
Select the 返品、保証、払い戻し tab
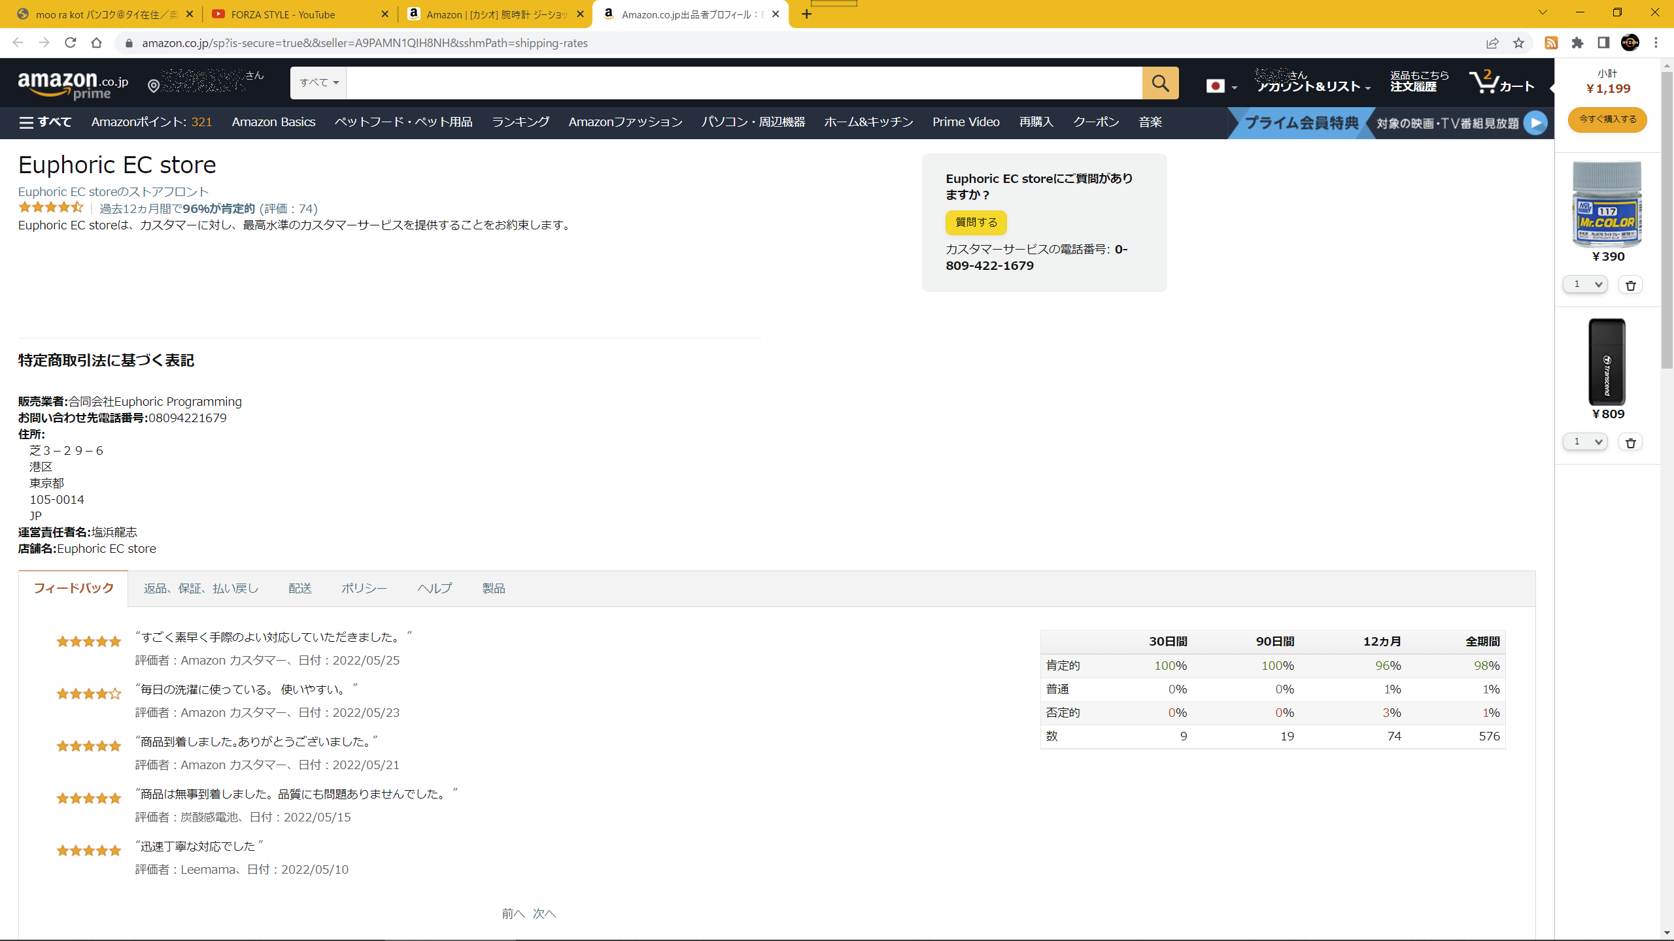click(x=201, y=589)
